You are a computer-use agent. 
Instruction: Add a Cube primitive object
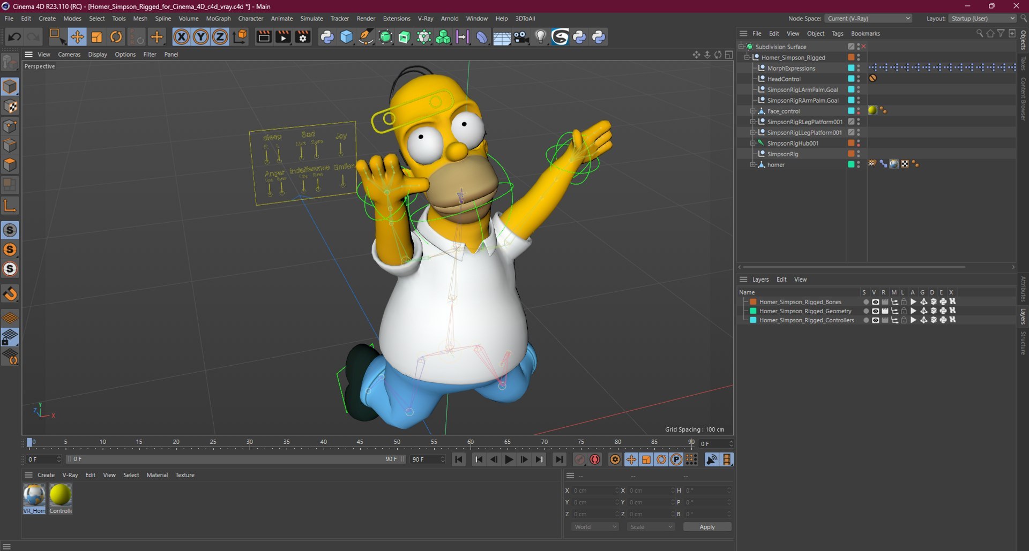[347, 37]
